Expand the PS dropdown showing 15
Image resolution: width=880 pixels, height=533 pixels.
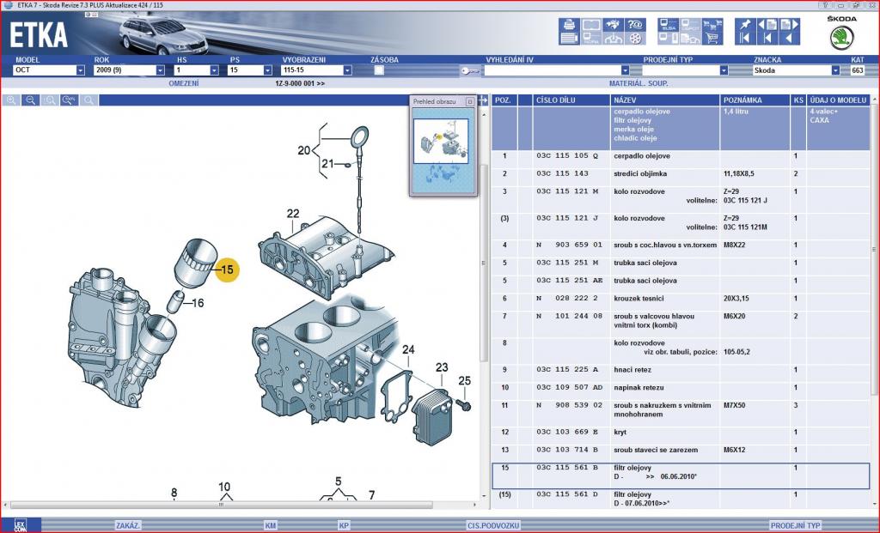tap(268, 70)
